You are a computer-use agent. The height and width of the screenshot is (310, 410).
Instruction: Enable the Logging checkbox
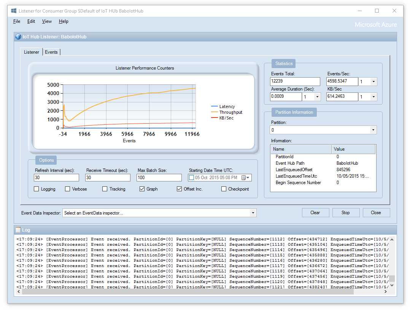(37, 189)
